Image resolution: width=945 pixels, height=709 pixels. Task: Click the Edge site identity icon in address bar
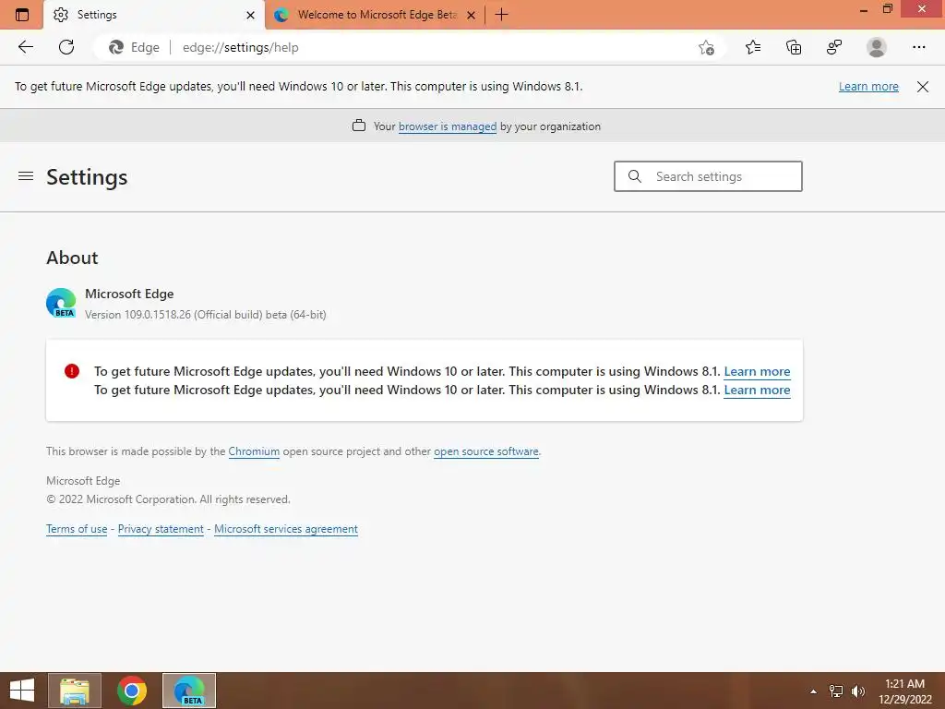pos(116,47)
